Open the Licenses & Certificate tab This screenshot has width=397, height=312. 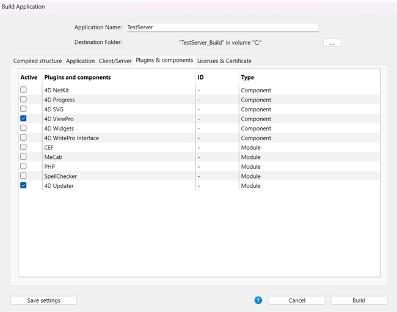[x=224, y=61]
